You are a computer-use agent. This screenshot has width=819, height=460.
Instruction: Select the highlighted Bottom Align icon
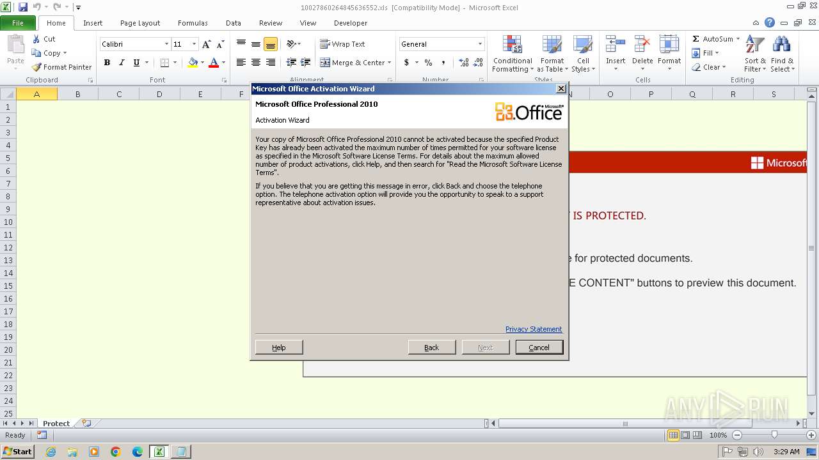(x=271, y=44)
